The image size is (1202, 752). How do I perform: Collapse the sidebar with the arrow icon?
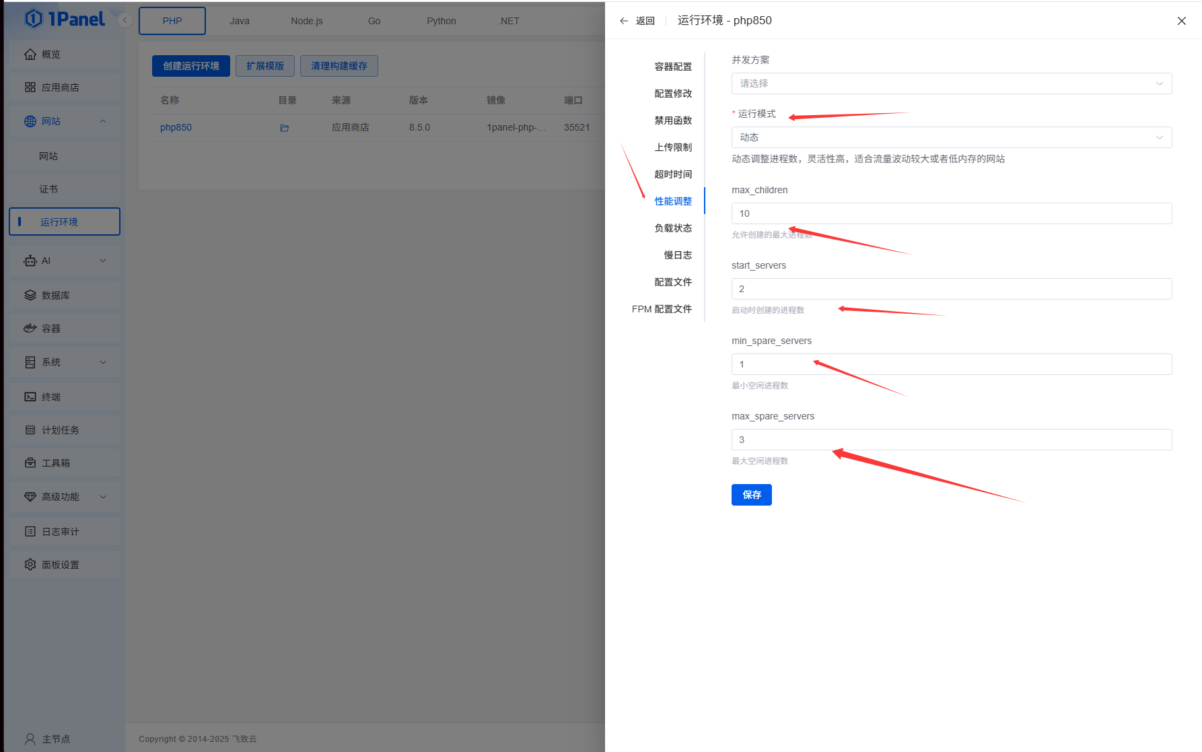point(125,20)
